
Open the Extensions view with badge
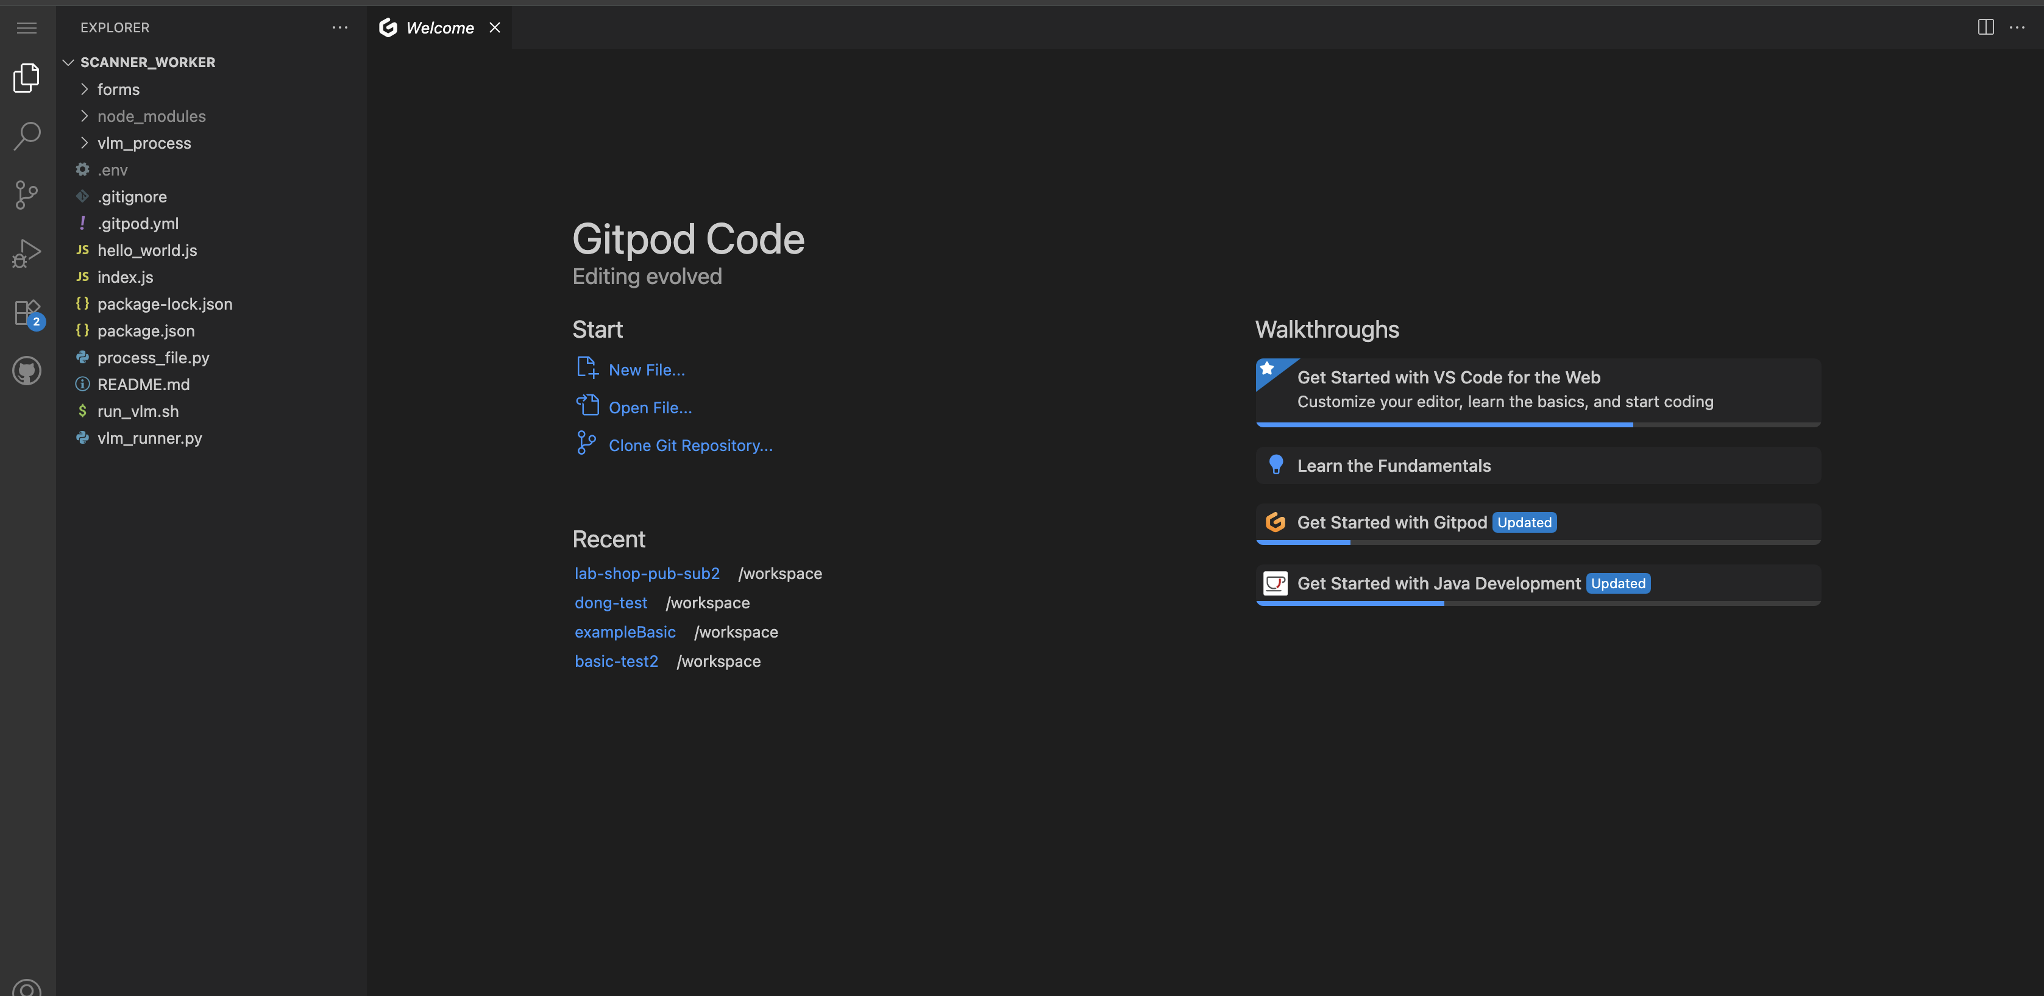click(x=27, y=313)
